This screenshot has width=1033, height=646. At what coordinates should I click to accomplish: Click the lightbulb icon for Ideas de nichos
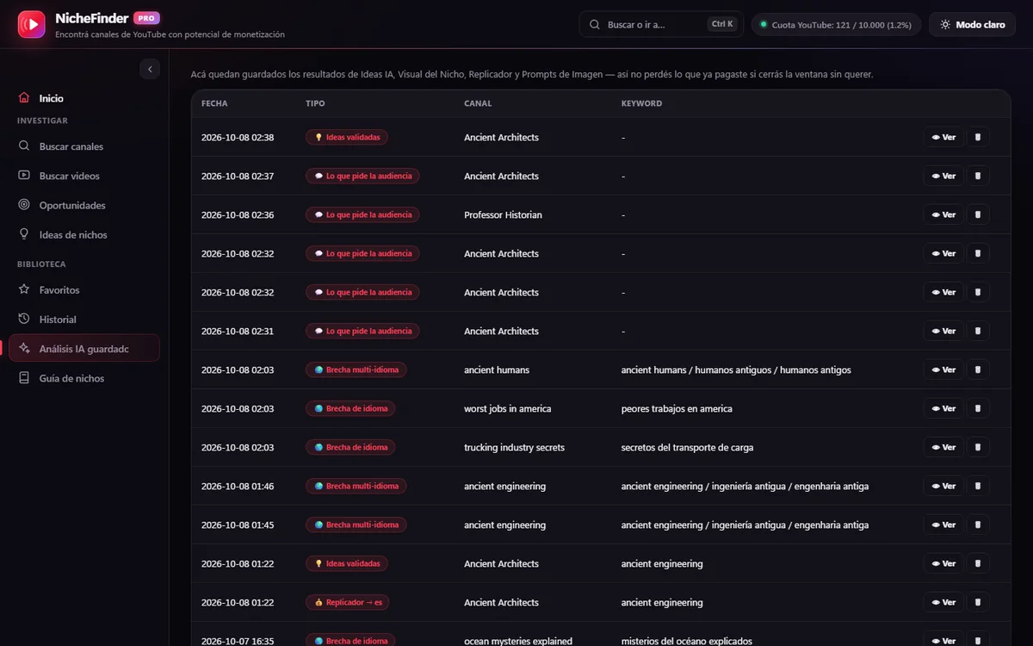[x=24, y=234]
